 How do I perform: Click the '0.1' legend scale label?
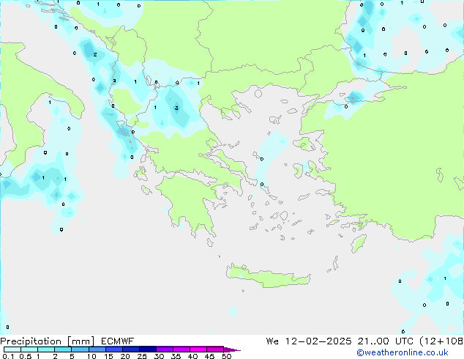point(8,356)
